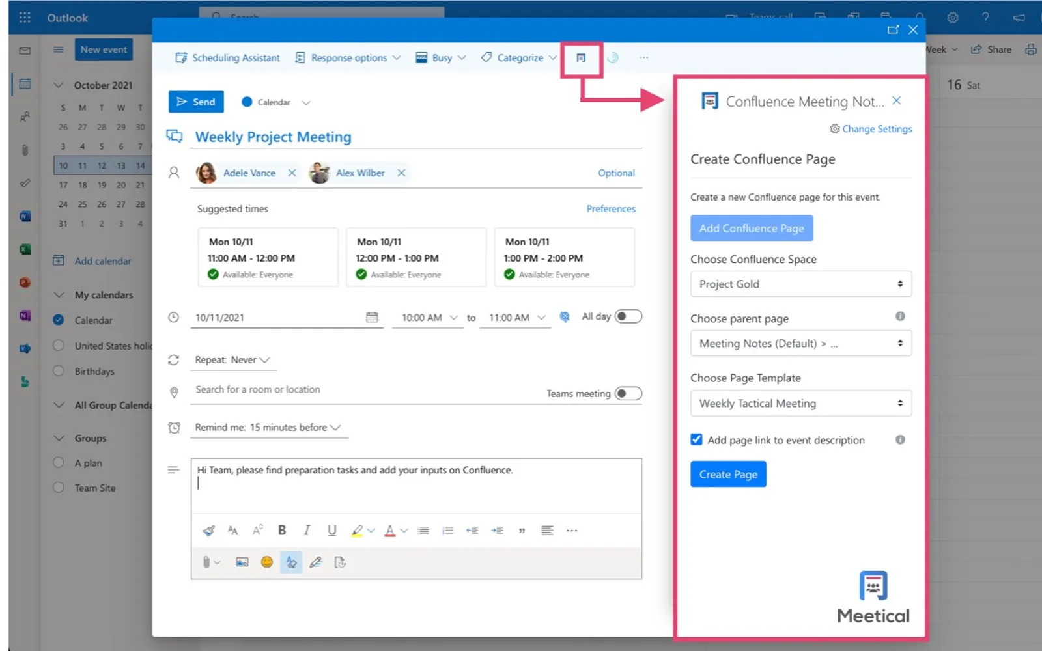Open Response options menu
The image size is (1042, 651).
(x=348, y=58)
